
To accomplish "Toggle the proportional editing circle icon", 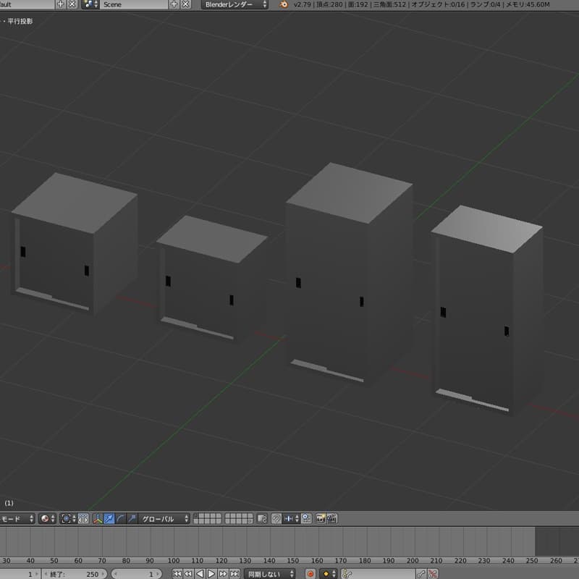I will [276, 518].
